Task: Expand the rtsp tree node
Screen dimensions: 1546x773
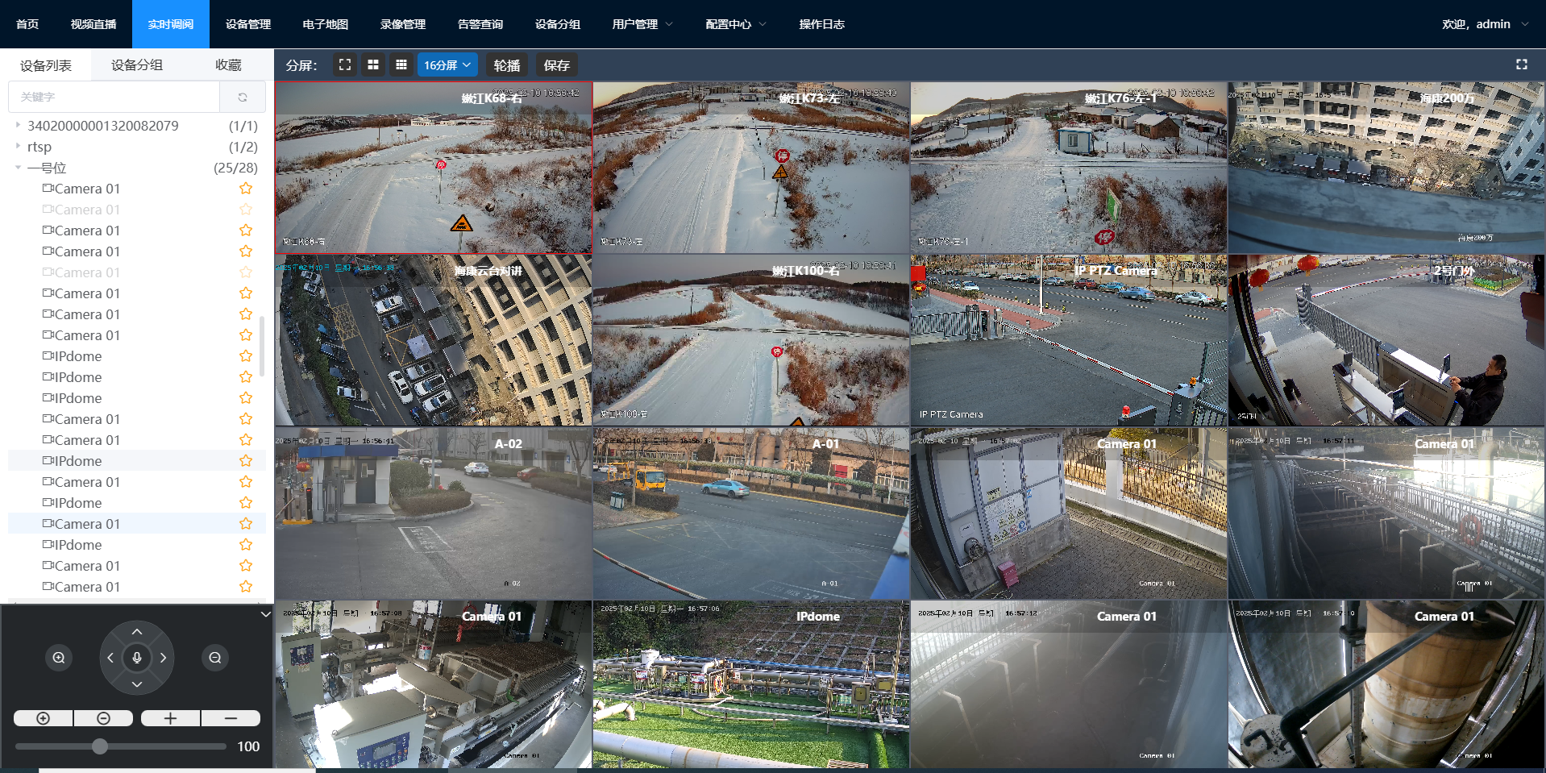Action: 18,146
